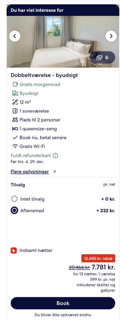This screenshot has width=120, height=320.
Task: Click the Wi-Fi icon
Action: point(15,146)
